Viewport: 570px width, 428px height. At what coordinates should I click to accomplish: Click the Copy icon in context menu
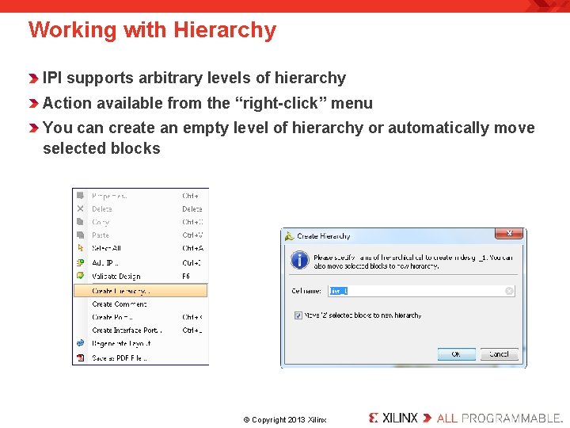click(x=80, y=222)
